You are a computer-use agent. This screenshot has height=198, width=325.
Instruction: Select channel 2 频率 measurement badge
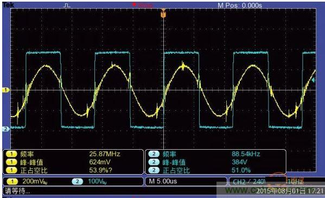(154, 154)
